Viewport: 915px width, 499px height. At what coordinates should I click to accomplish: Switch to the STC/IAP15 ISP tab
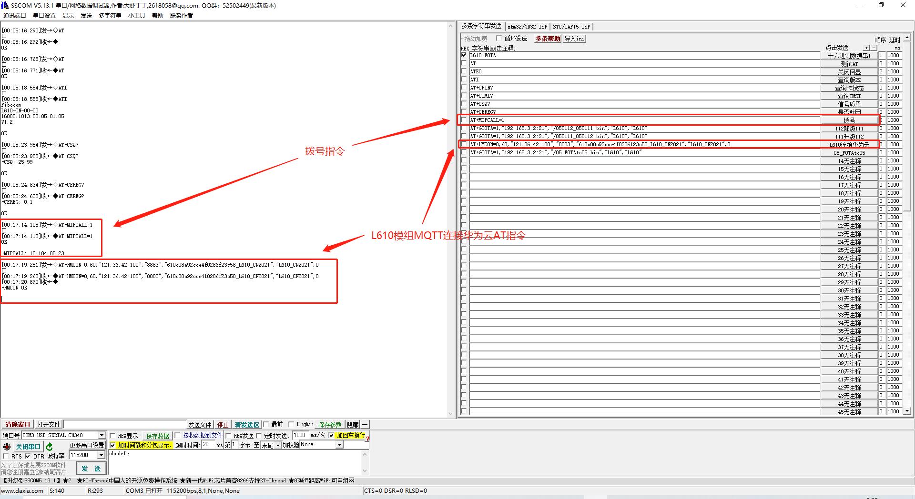571,27
